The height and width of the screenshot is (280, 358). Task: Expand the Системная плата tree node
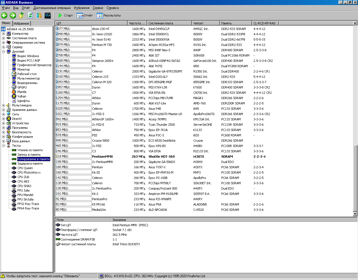point(3,38)
